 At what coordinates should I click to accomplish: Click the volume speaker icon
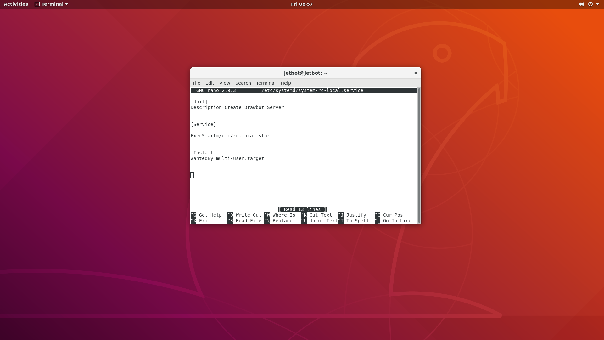point(581,4)
